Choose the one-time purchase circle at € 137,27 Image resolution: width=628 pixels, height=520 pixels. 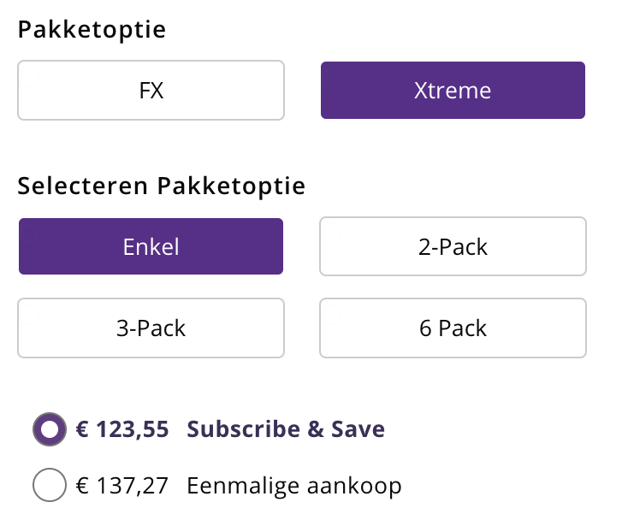50,486
